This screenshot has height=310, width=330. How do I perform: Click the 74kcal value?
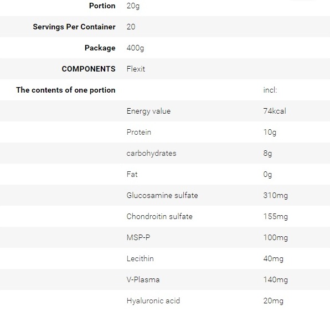coord(275,111)
